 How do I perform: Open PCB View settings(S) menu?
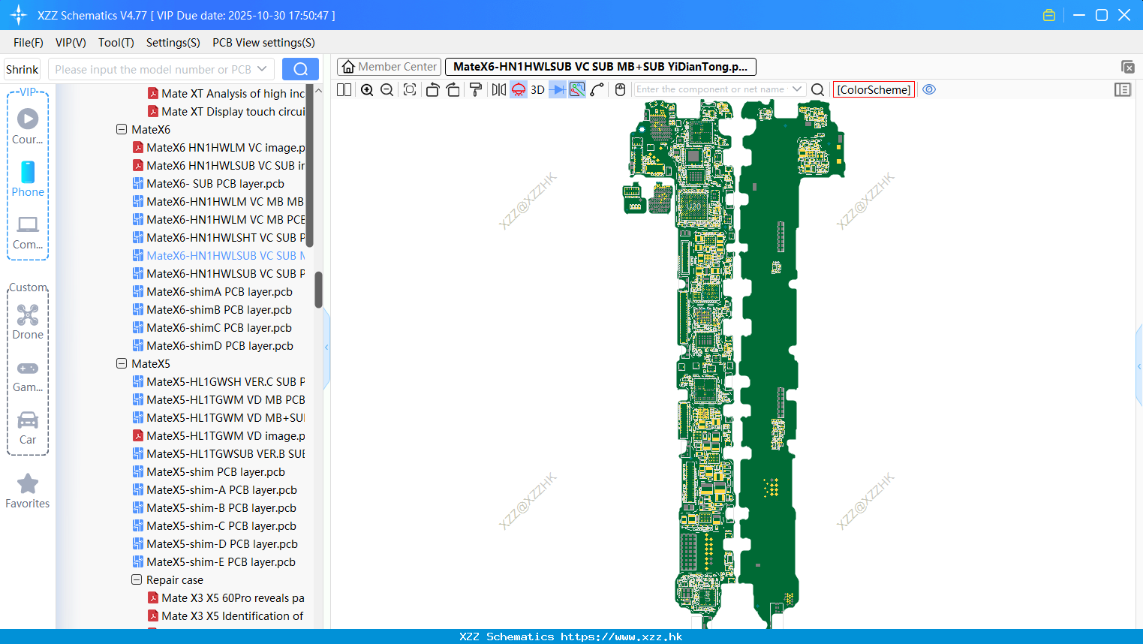click(263, 43)
